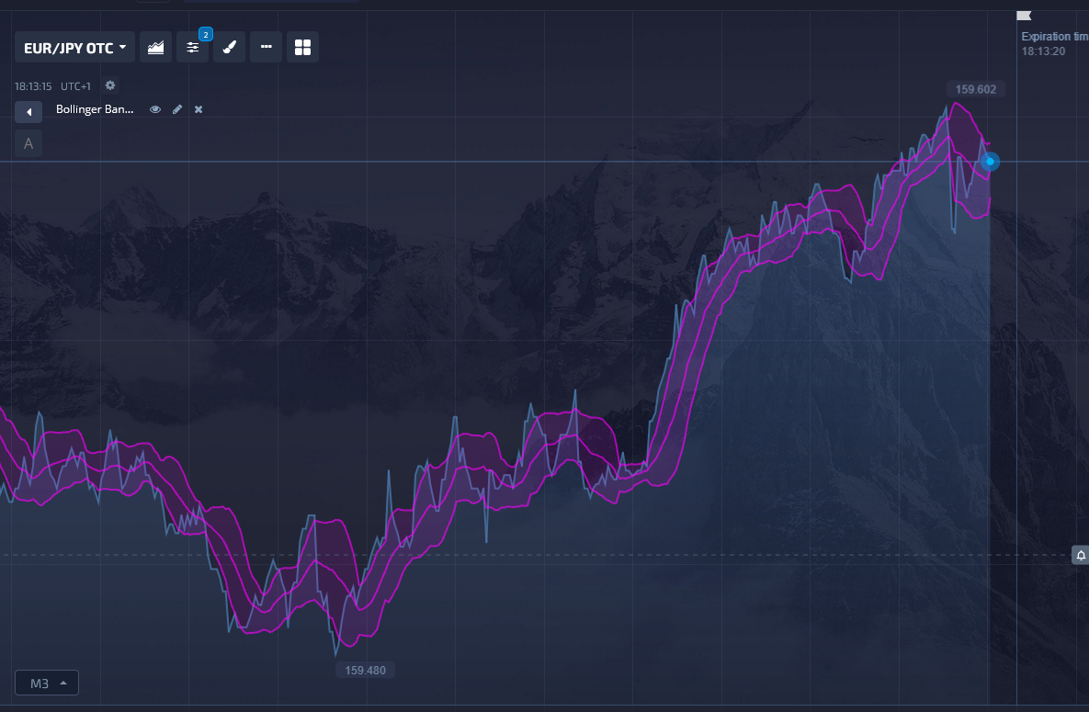Click the current price blue dot
This screenshot has width=1089, height=712.
[990, 161]
